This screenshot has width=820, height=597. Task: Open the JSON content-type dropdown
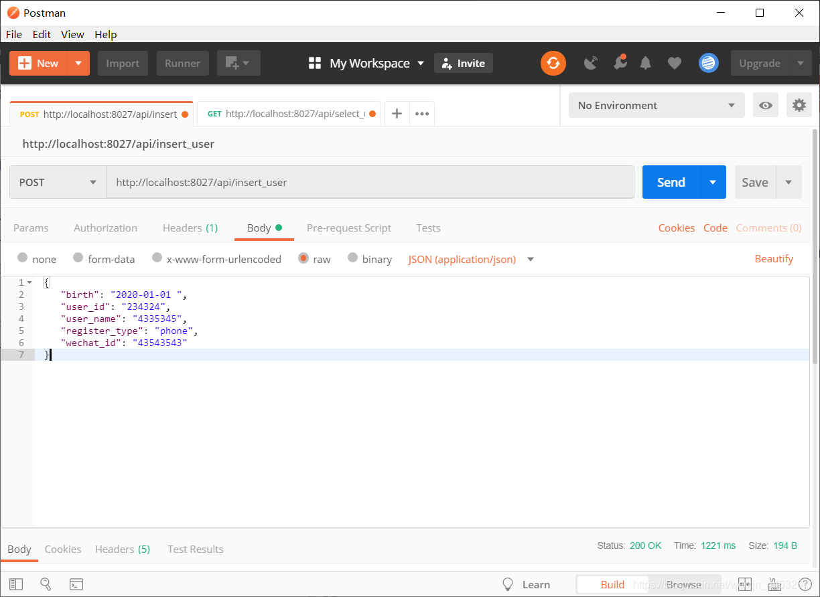tap(470, 259)
